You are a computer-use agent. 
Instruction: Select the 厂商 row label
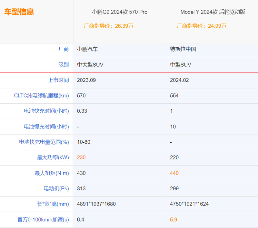click(64, 49)
